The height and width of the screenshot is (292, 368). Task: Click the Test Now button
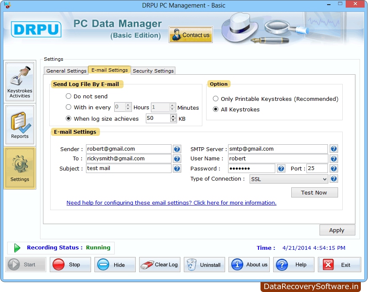click(x=314, y=192)
